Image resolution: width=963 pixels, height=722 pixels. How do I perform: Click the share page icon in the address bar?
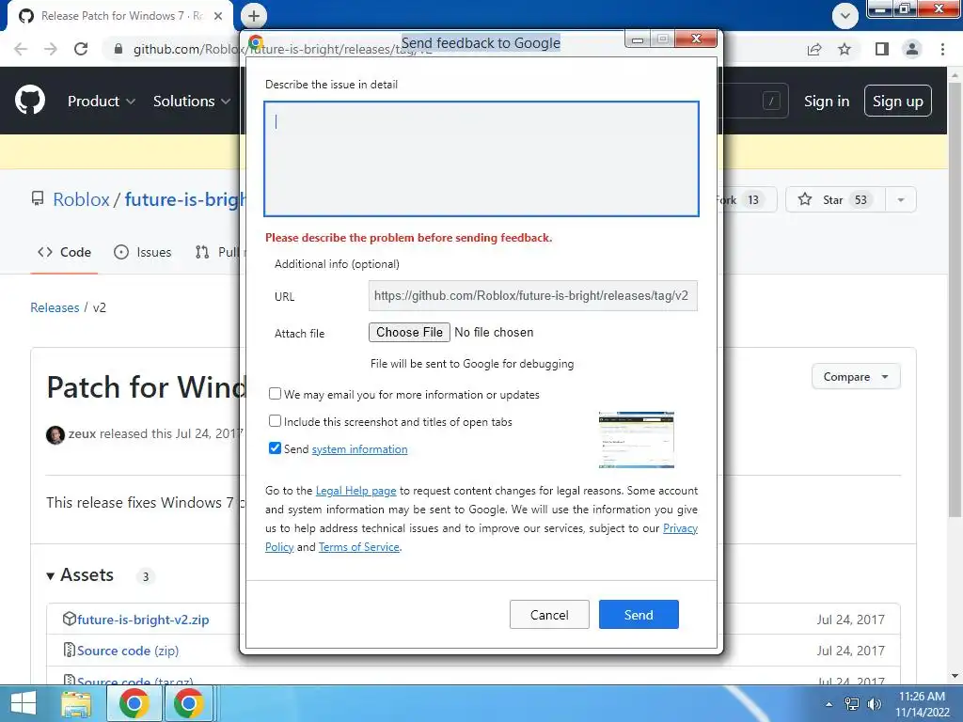[x=814, y=49]
